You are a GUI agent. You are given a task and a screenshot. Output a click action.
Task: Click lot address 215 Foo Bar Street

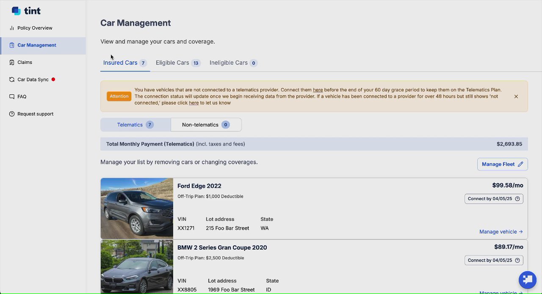pyautogui.click(x=227, y=228)
